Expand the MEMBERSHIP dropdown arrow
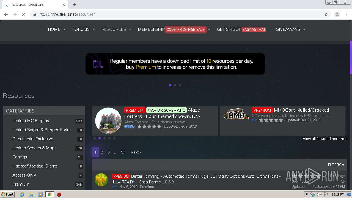The image size is (352, 198). click(209, 29)
